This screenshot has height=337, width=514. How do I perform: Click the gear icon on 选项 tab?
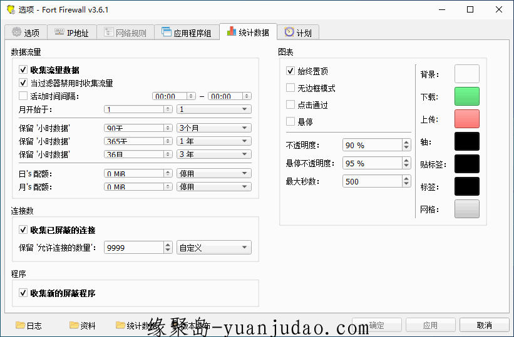[x=16, y=32]
